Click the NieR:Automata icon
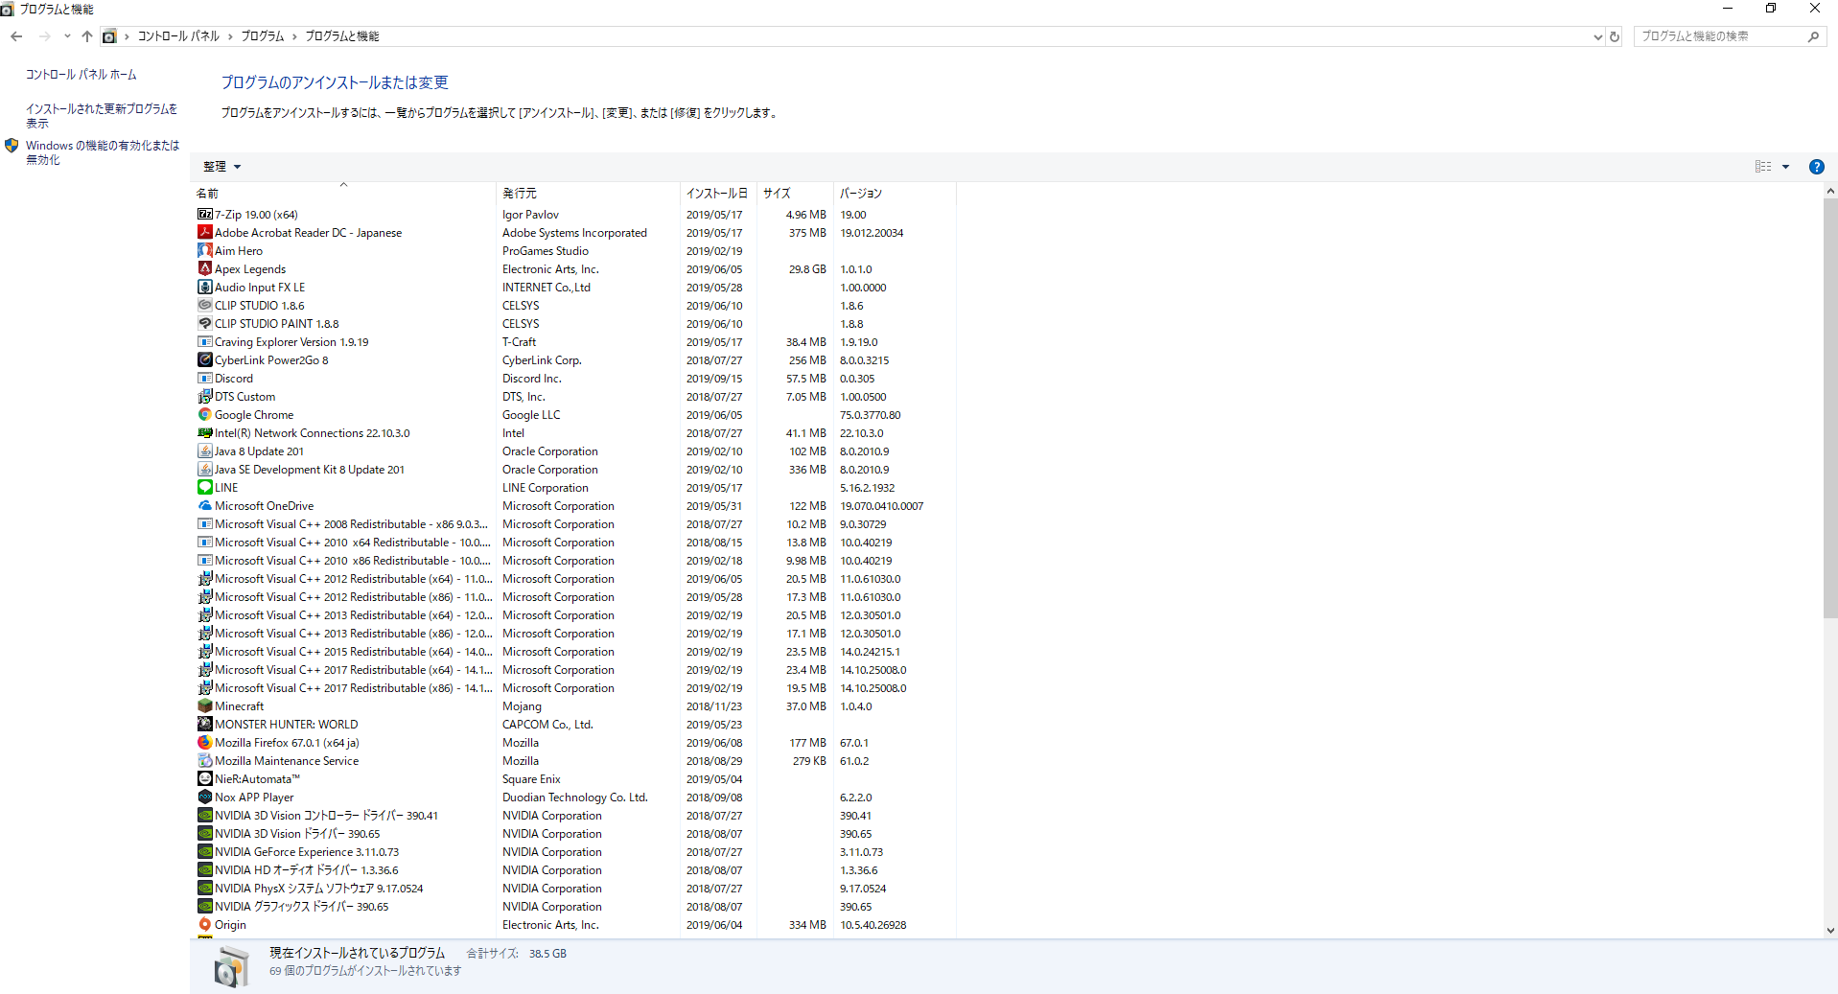The image size is (1838, 994). point(204,779)
